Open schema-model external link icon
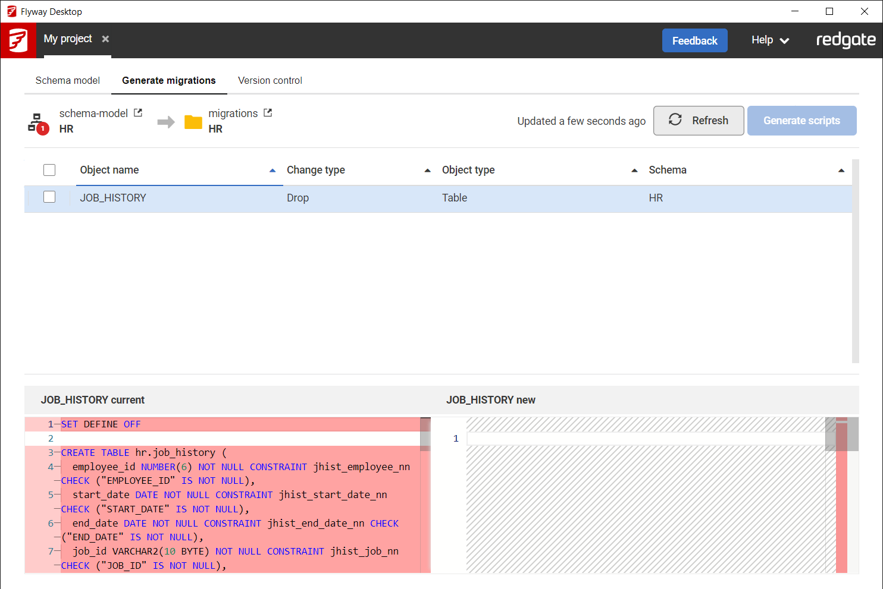Image resolution: width=883 pixels, height=589 pixels. coord(138,113)
